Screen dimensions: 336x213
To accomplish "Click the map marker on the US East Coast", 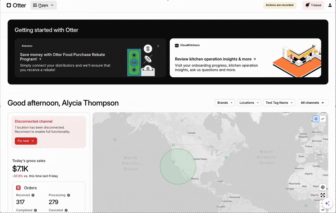I will pyautogui.click(x=226, y=157).
